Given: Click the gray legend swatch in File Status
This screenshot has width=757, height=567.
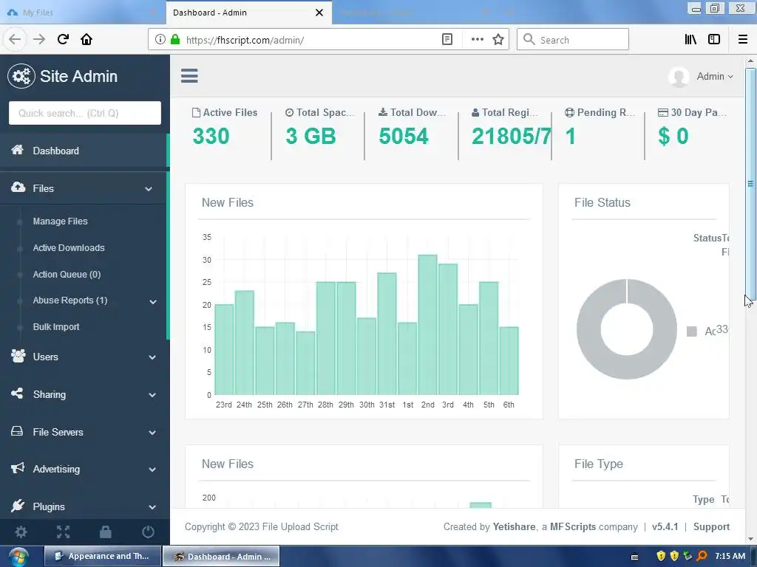Looking at the screenshot, I should click(x=692, y=331).
